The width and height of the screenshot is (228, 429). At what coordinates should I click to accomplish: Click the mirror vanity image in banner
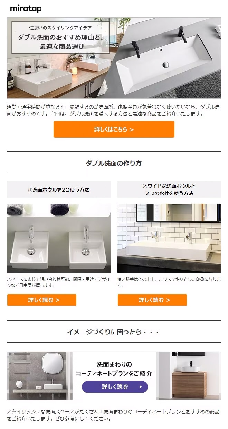(39, 376)
